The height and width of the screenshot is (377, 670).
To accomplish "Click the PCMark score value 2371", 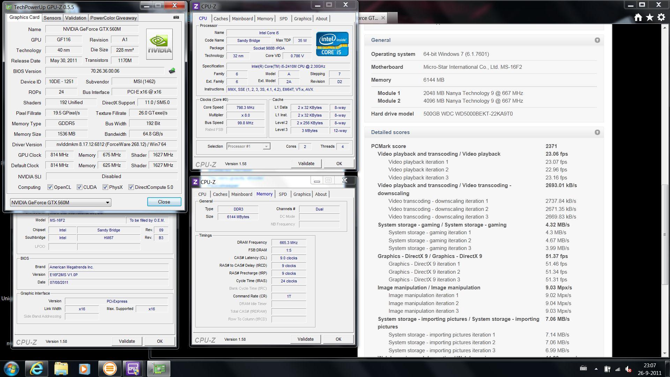I will point(551,146).
